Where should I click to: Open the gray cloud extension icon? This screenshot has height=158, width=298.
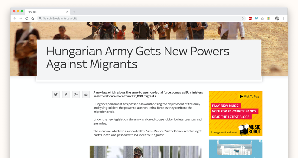click(x=262, y=18)
